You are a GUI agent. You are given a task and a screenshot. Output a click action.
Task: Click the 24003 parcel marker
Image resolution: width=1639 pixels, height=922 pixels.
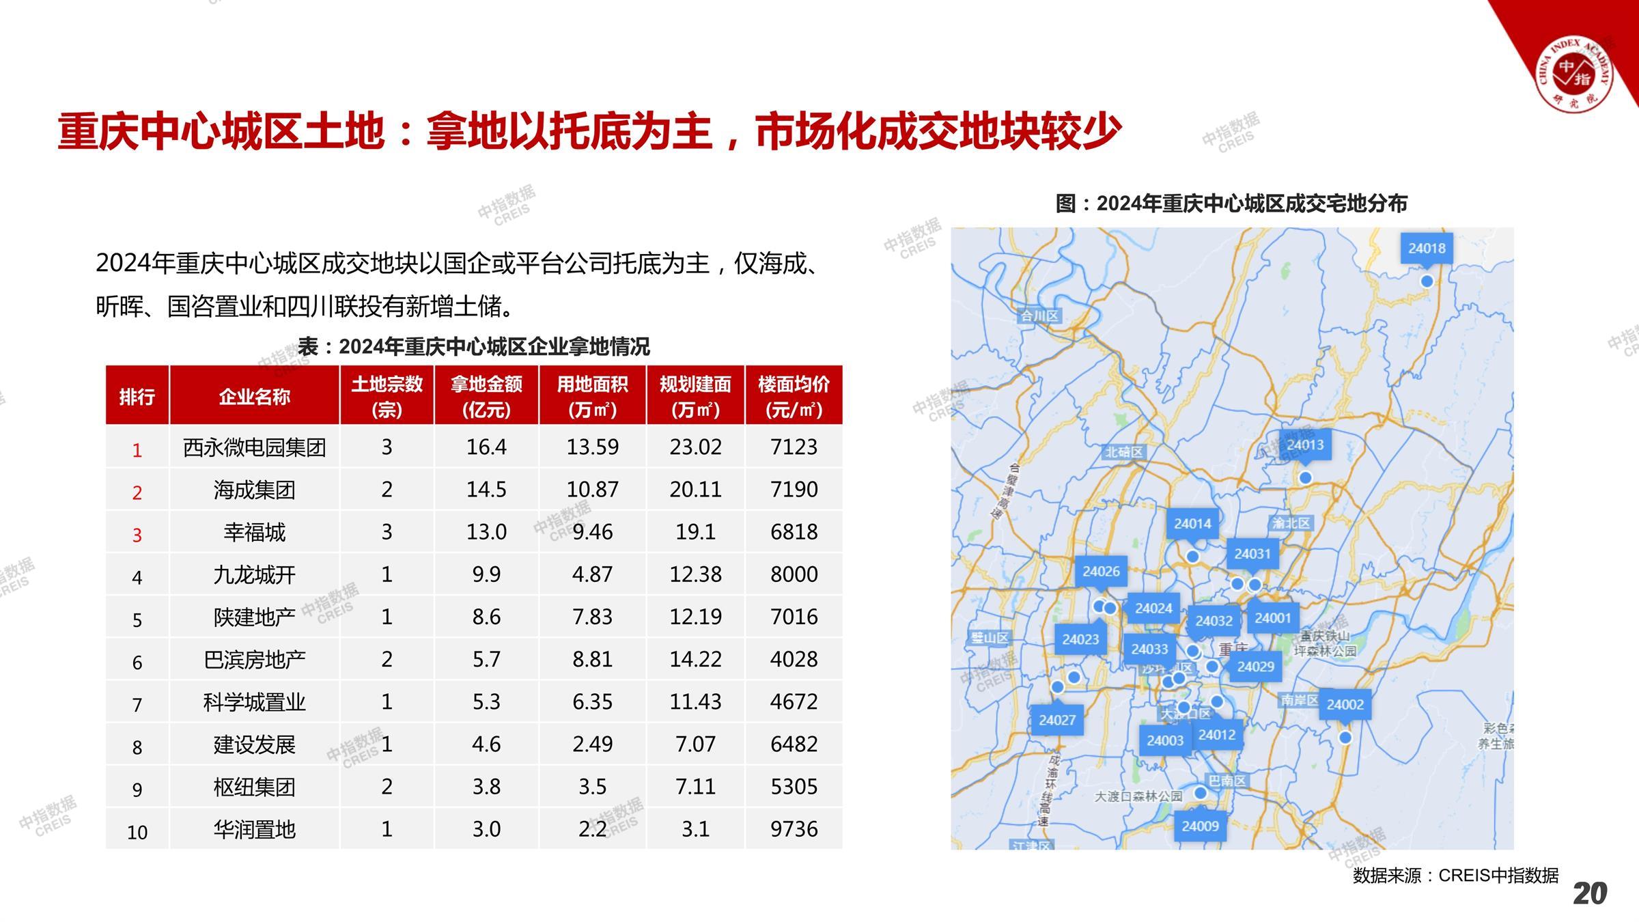coord(1164,740)
